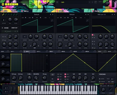Open the OSC tab
Screen dimensions: 117x95
click(x=24, y=4)
